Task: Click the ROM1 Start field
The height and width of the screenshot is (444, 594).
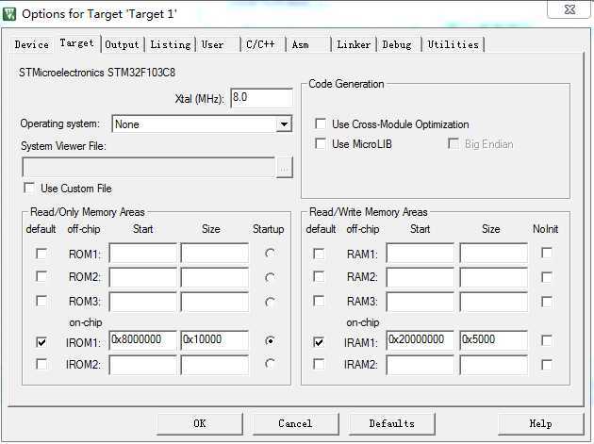Action: click(142, 253)
